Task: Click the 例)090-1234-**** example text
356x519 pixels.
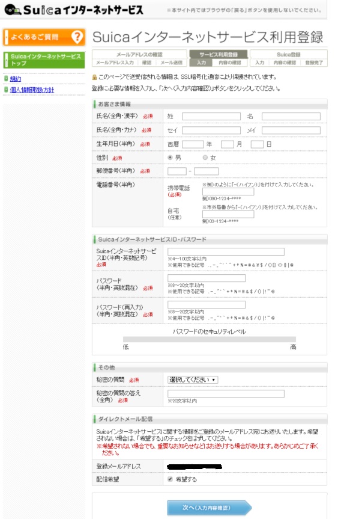Action: [x=222, y=198]
